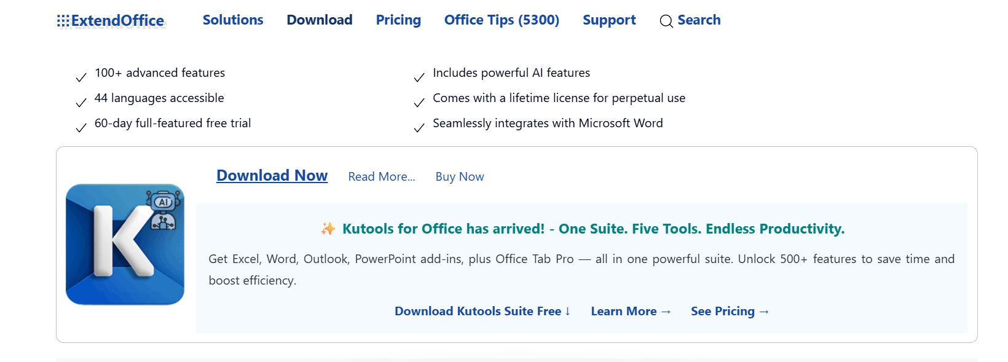Click the sparkle icon beside Kutools headline
This screenshot has height=362, width=1008.
(x=328, y=229)
